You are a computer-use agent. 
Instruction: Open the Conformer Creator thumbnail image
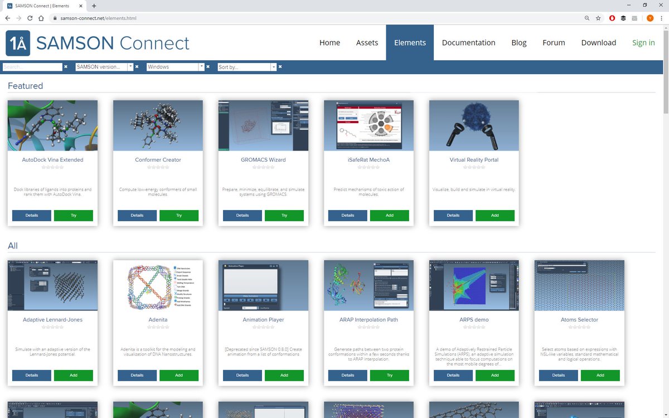click(158, 125)
